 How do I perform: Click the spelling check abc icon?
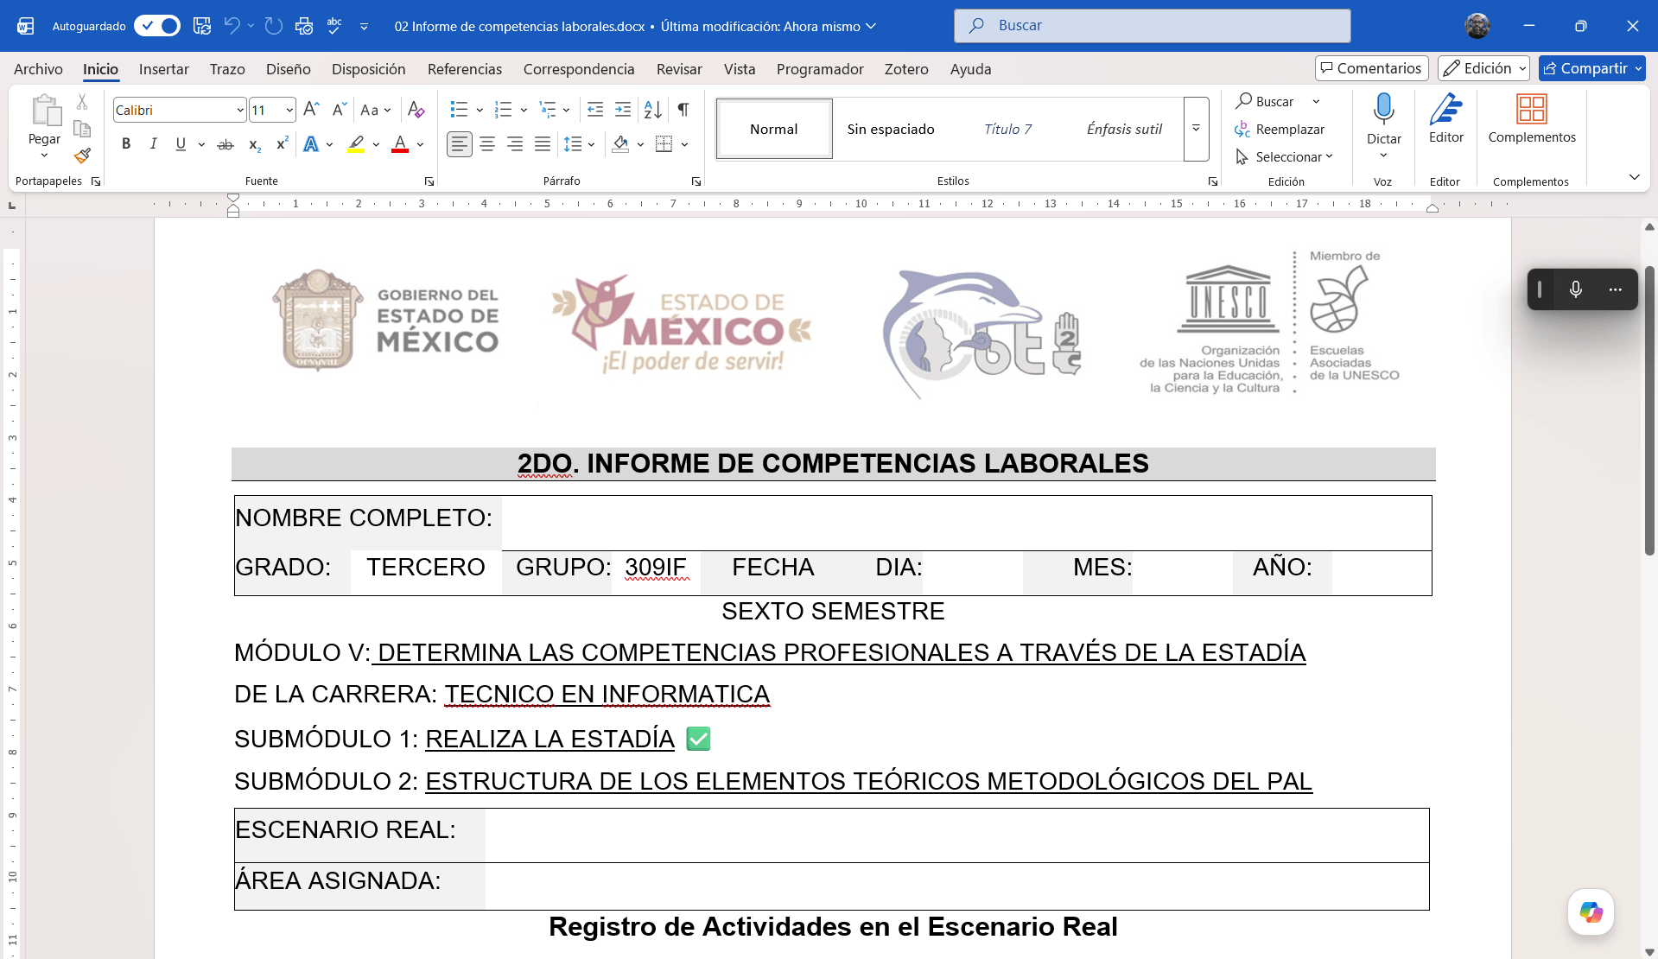(334, 26)
